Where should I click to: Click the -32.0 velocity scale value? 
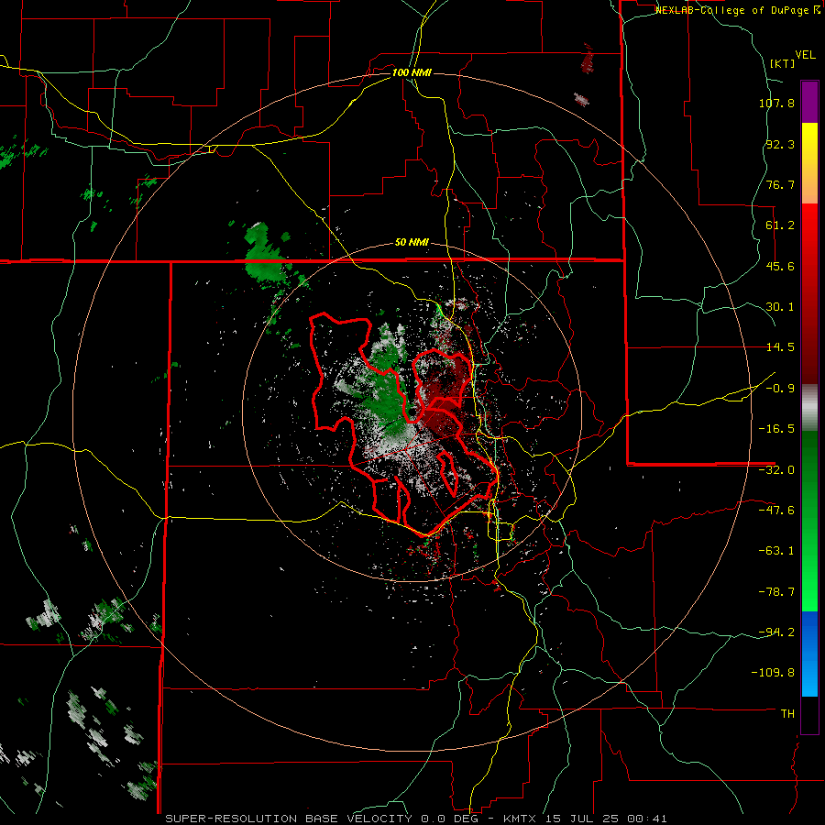pyautogui.click(x=776, y=470)
